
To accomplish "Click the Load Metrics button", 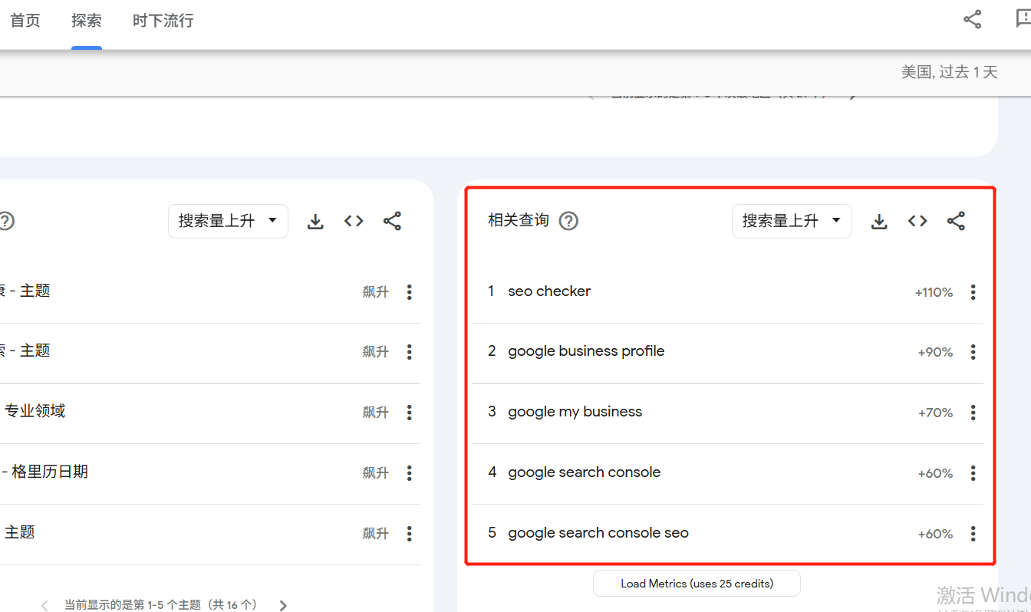I will [x=696, y=583].
